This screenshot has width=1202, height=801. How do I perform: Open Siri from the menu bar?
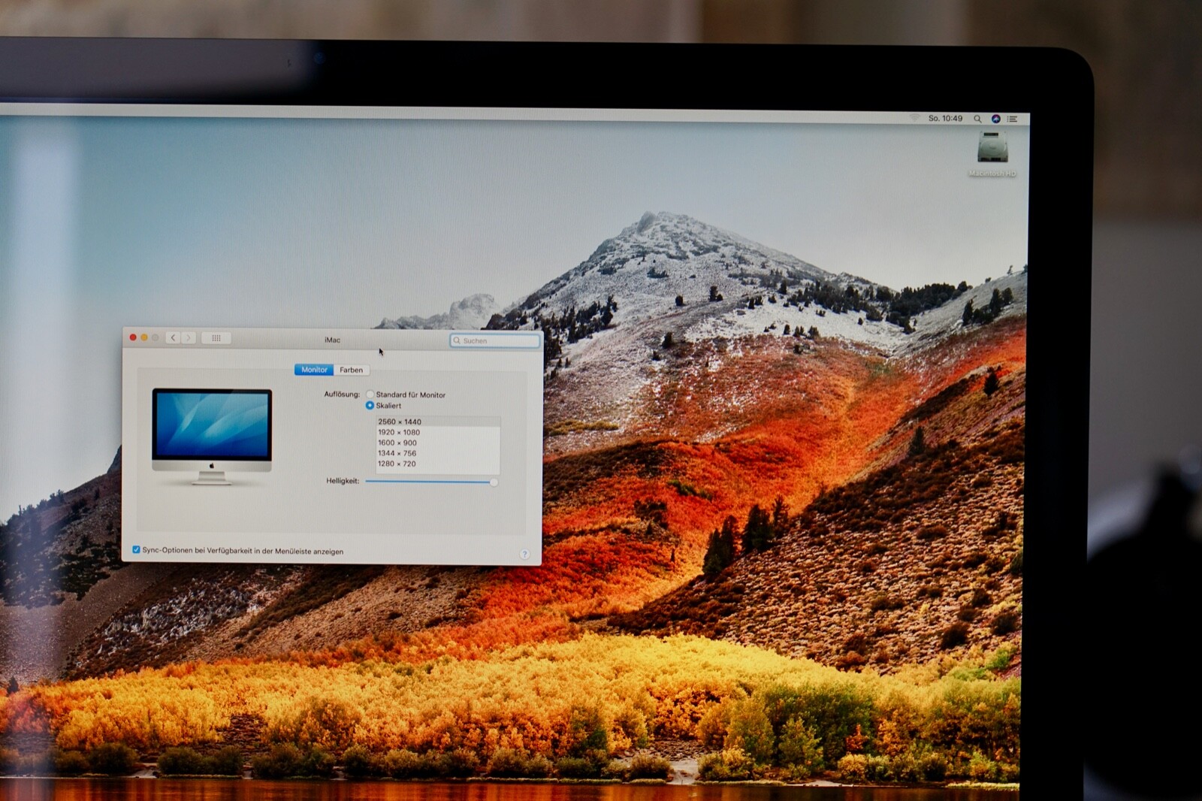tap(995, 119)
